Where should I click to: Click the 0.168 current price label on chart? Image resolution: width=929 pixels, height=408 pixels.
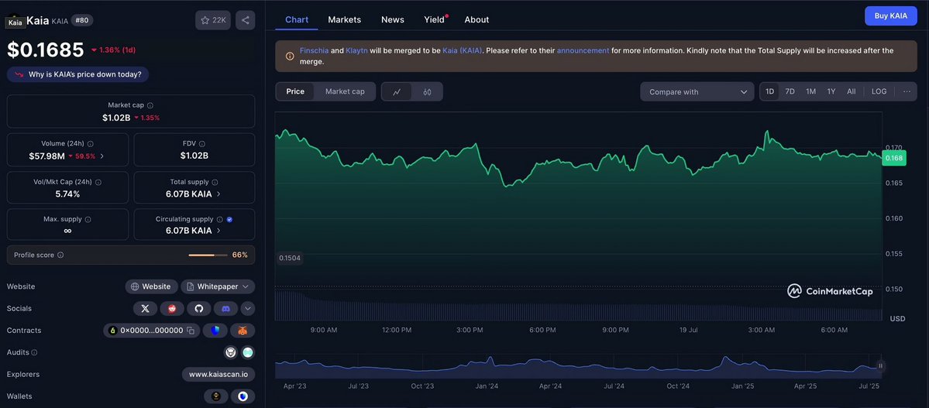pos(893,158)
